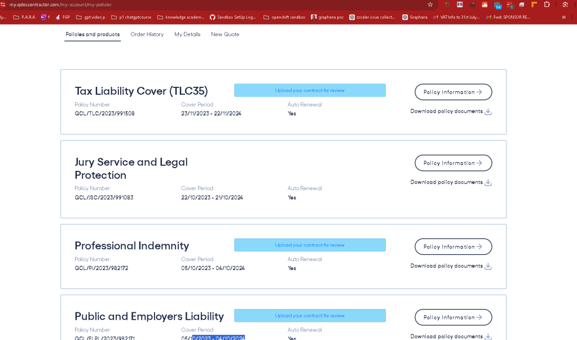Open the 'VAT Info to 31st July' Gmail bookmark
Screen dimensions: 577x340
[456, 17]
